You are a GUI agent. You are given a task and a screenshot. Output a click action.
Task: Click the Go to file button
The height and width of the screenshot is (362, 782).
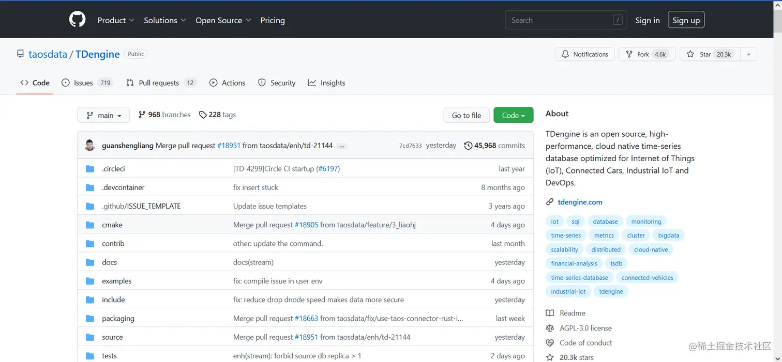467,115
